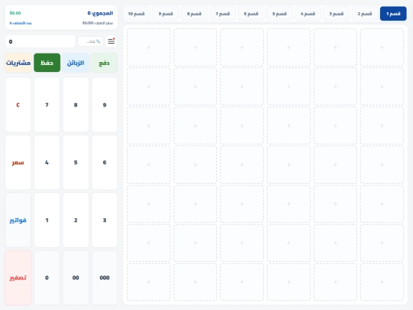Click the search box بحث
The width and height of the screenshot is (413, 310).
pos(90,41)
